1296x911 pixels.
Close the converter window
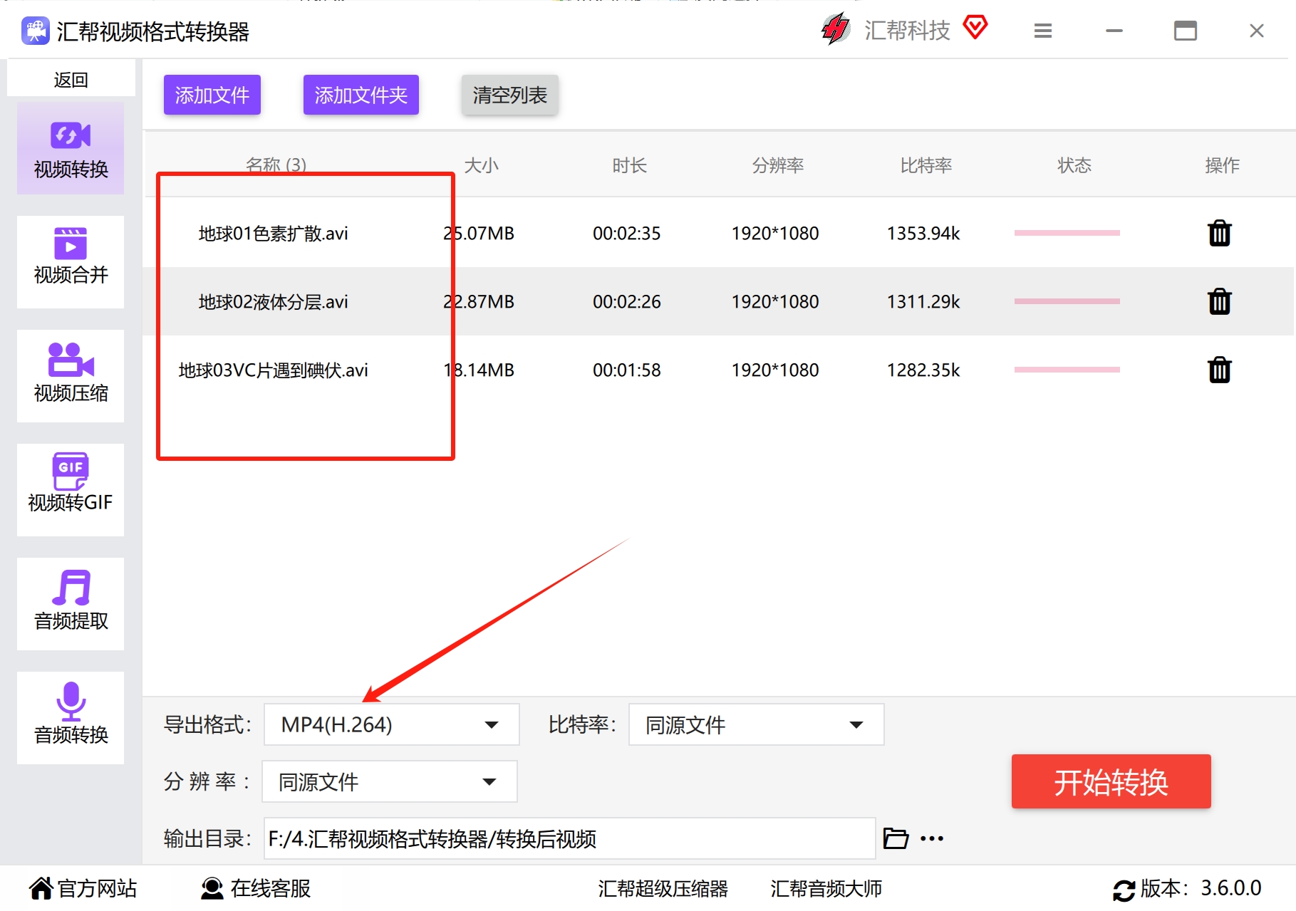[x=1257, y=31]
